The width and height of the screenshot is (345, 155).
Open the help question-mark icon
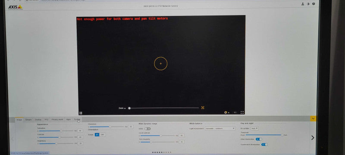[x=314, y=4]
